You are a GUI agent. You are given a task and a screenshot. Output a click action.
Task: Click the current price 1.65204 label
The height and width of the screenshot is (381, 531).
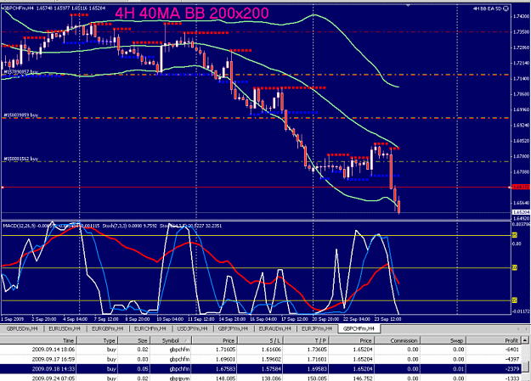click(x=521, y=212)
